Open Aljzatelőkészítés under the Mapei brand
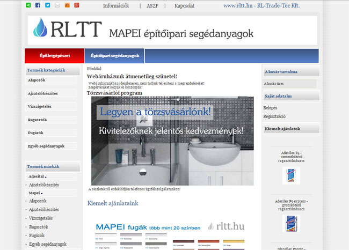349x250 pixels. pyautogui.click(x=44, y=210)
